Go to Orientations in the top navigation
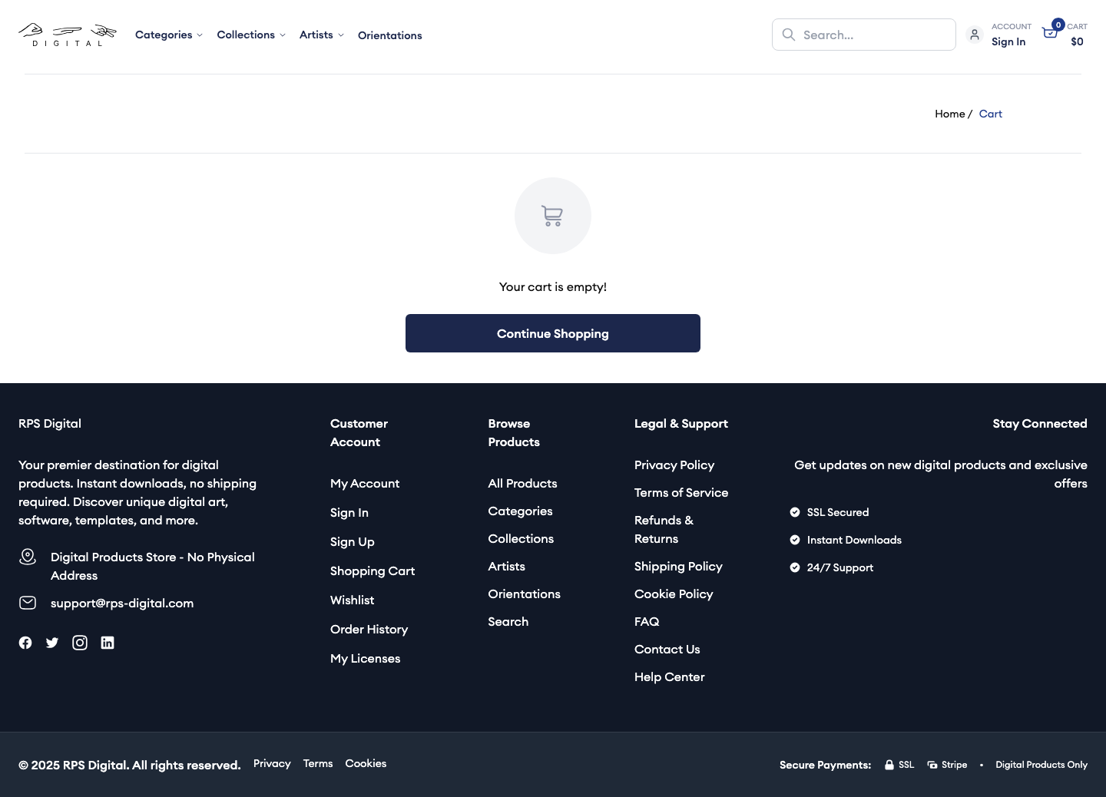This screenshot has width=1106, height=797. 389,35
